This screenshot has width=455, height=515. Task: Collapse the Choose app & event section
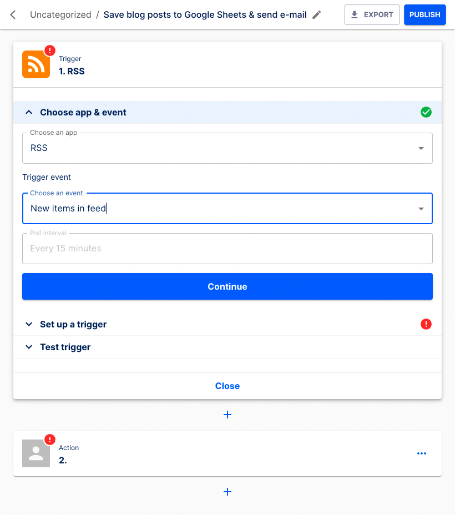pyautogui.click(x=29, y=112)
